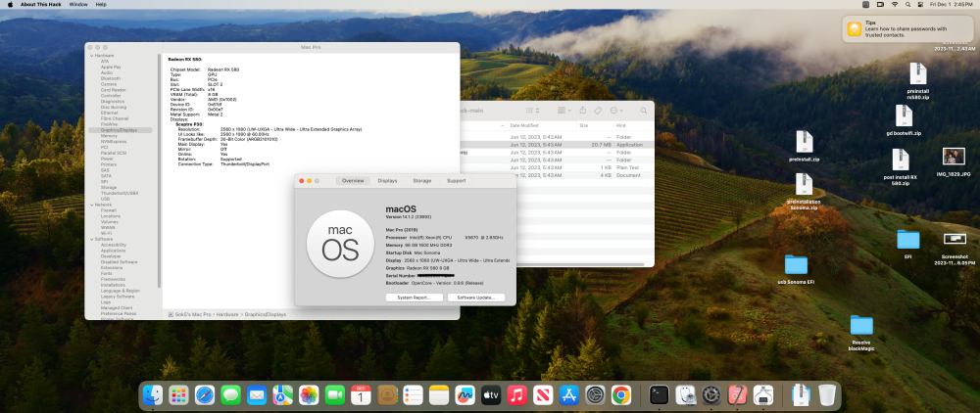Select Resolve blackMagic folder on desktop
The image size is (980, 413).
point(861,325)
